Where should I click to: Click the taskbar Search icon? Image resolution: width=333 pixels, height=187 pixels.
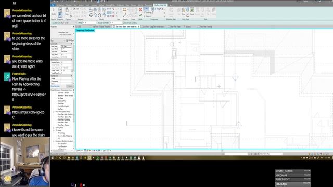click(57, 158)
